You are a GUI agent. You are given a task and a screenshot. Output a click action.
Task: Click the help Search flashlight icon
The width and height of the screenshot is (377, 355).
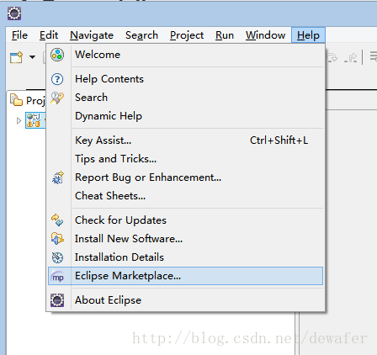[57, 98]
